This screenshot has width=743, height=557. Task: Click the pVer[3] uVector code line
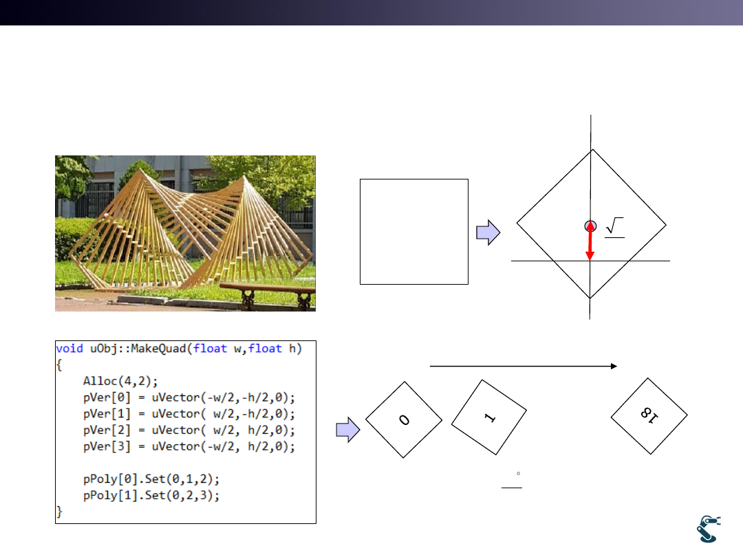(189, 446)
